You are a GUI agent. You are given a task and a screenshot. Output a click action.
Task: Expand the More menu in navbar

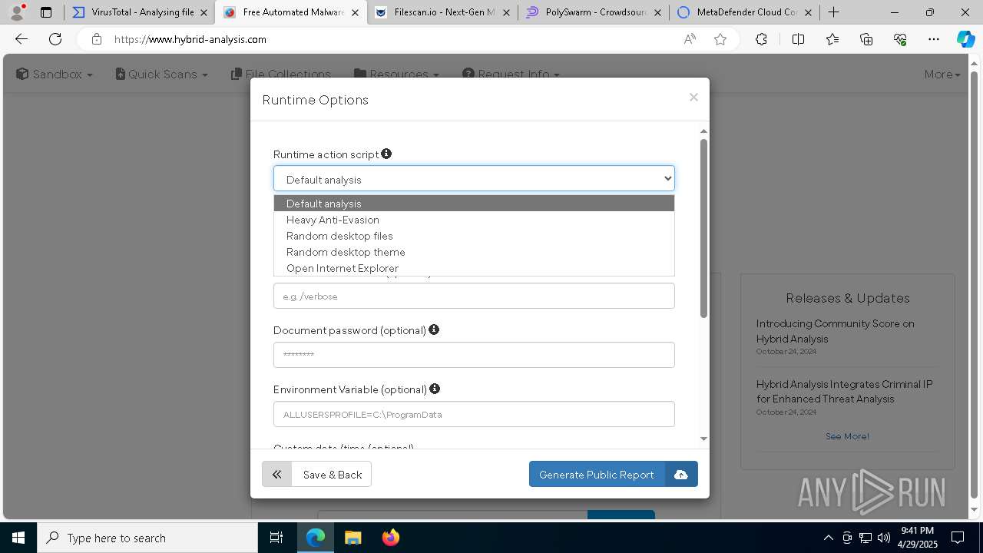point(942,74)
